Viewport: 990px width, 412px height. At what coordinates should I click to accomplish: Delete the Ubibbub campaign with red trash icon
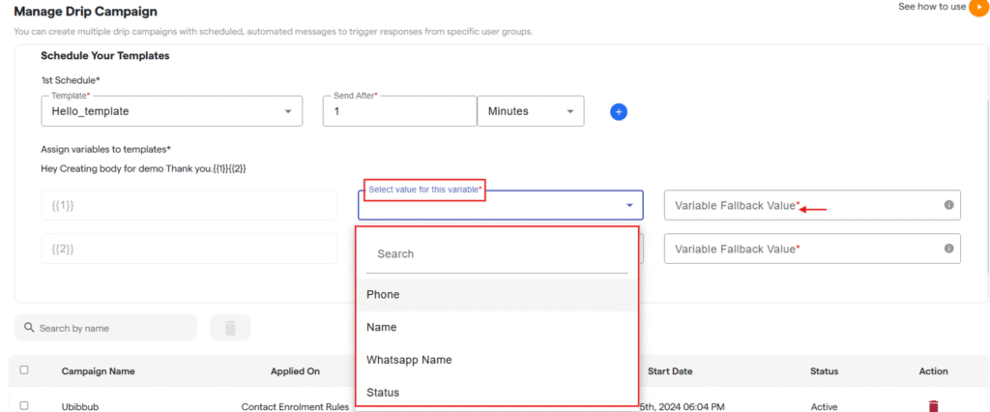[x=933, y=406]
